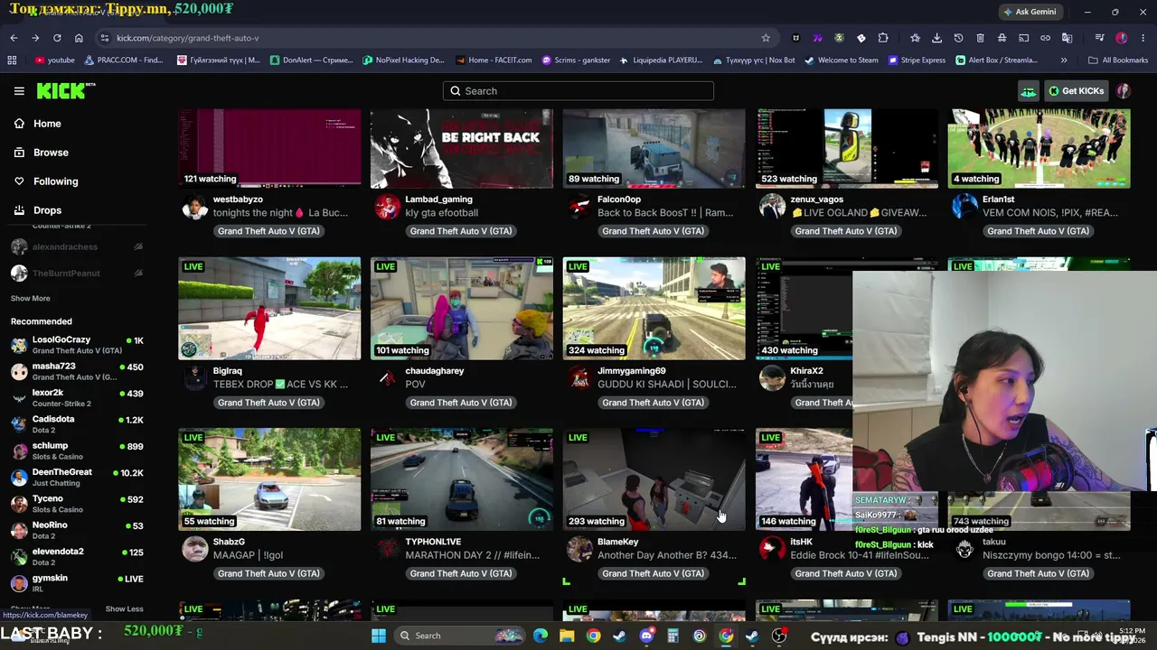Open LosolGoCrazy recommended channel

point(77,345)
